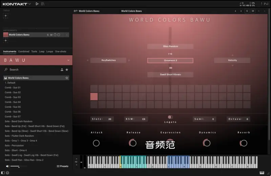Collapse the World Colors Bawu rack row arrow
This screenshot has width=271, height=176.
tap(67, 35)
